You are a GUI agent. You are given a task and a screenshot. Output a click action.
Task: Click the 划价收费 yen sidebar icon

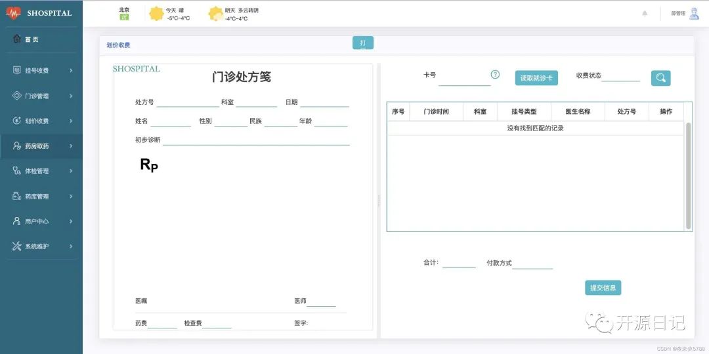click(x=16, y=121)
